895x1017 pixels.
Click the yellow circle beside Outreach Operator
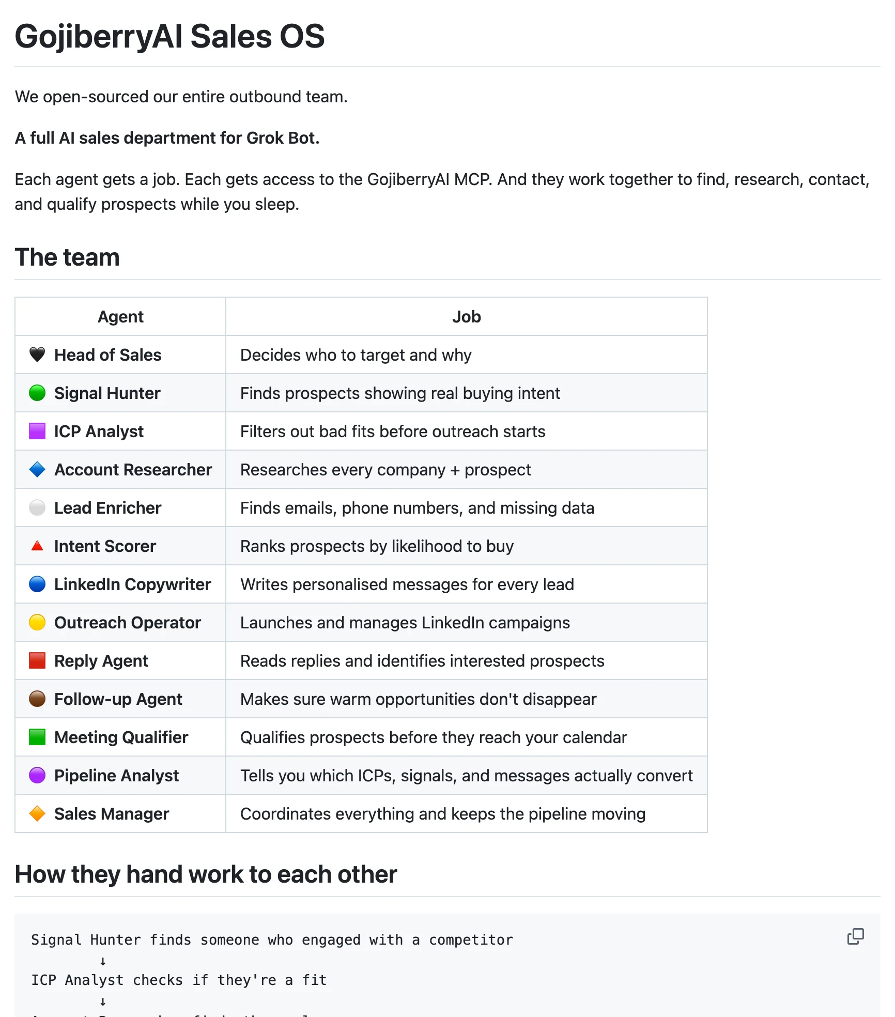click(x=37, y=622)
